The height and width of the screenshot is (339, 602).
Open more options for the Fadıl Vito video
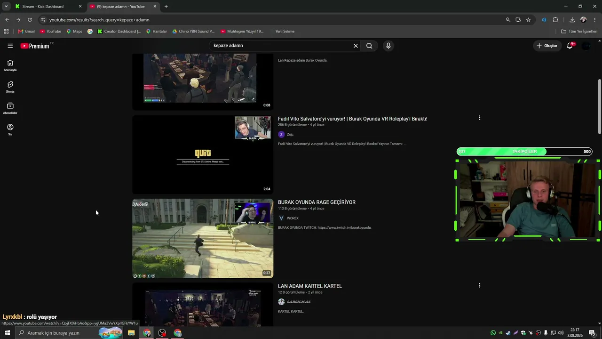coord(479,118)
